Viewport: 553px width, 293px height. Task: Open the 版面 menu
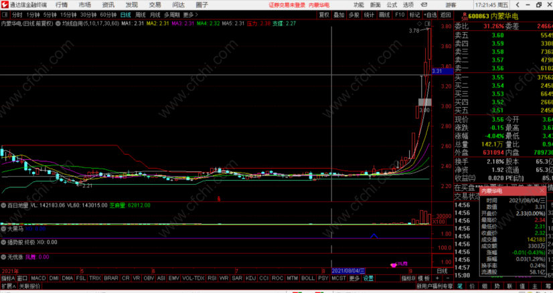tap(375, 5)
